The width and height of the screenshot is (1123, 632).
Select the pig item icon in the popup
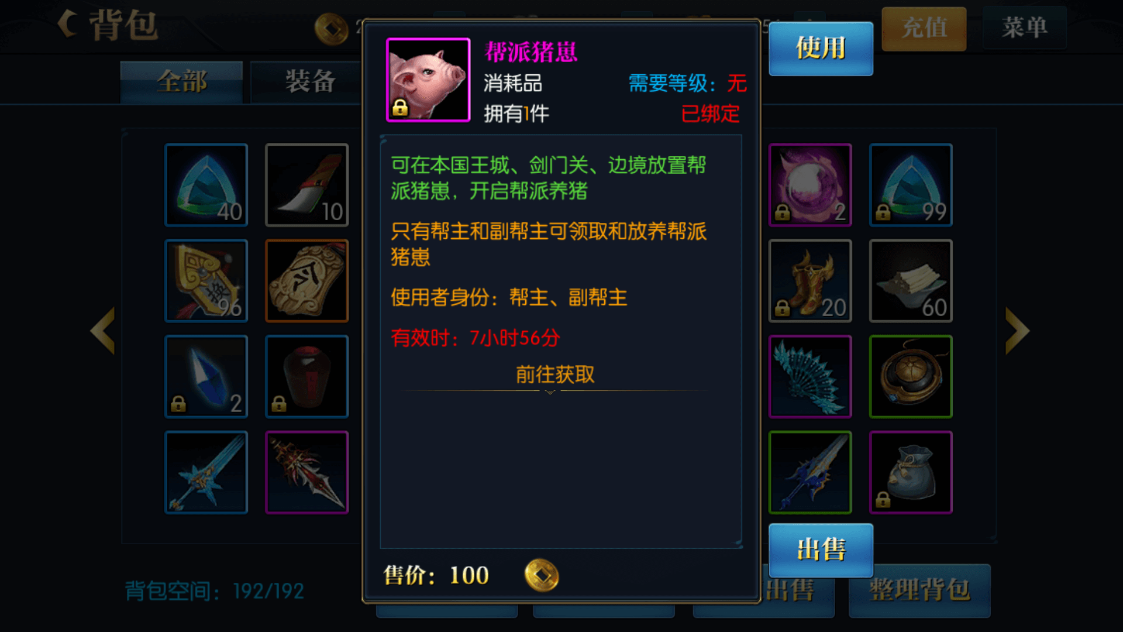[428, 80]
